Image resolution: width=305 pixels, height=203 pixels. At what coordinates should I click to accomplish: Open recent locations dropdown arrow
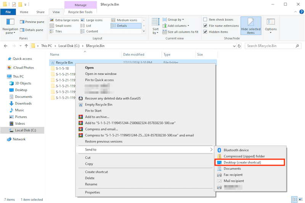(21, 46)
